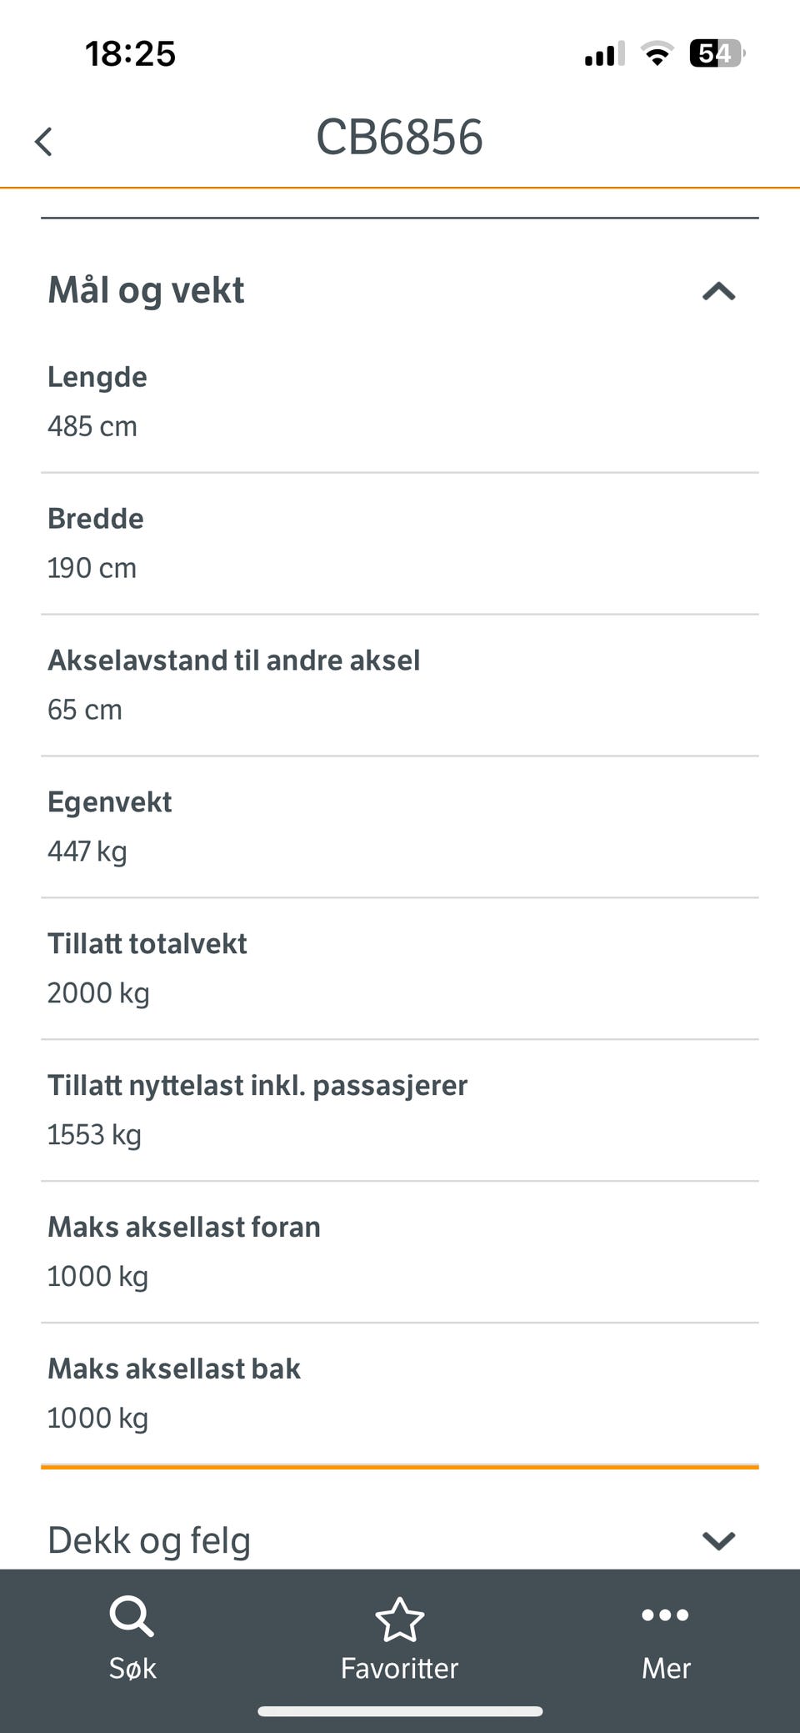Image resolution: width=800 pixels, height=1733 pixels.
Task: Expand the Dekk og felg chevron
Action: (x=718, y=1540)
